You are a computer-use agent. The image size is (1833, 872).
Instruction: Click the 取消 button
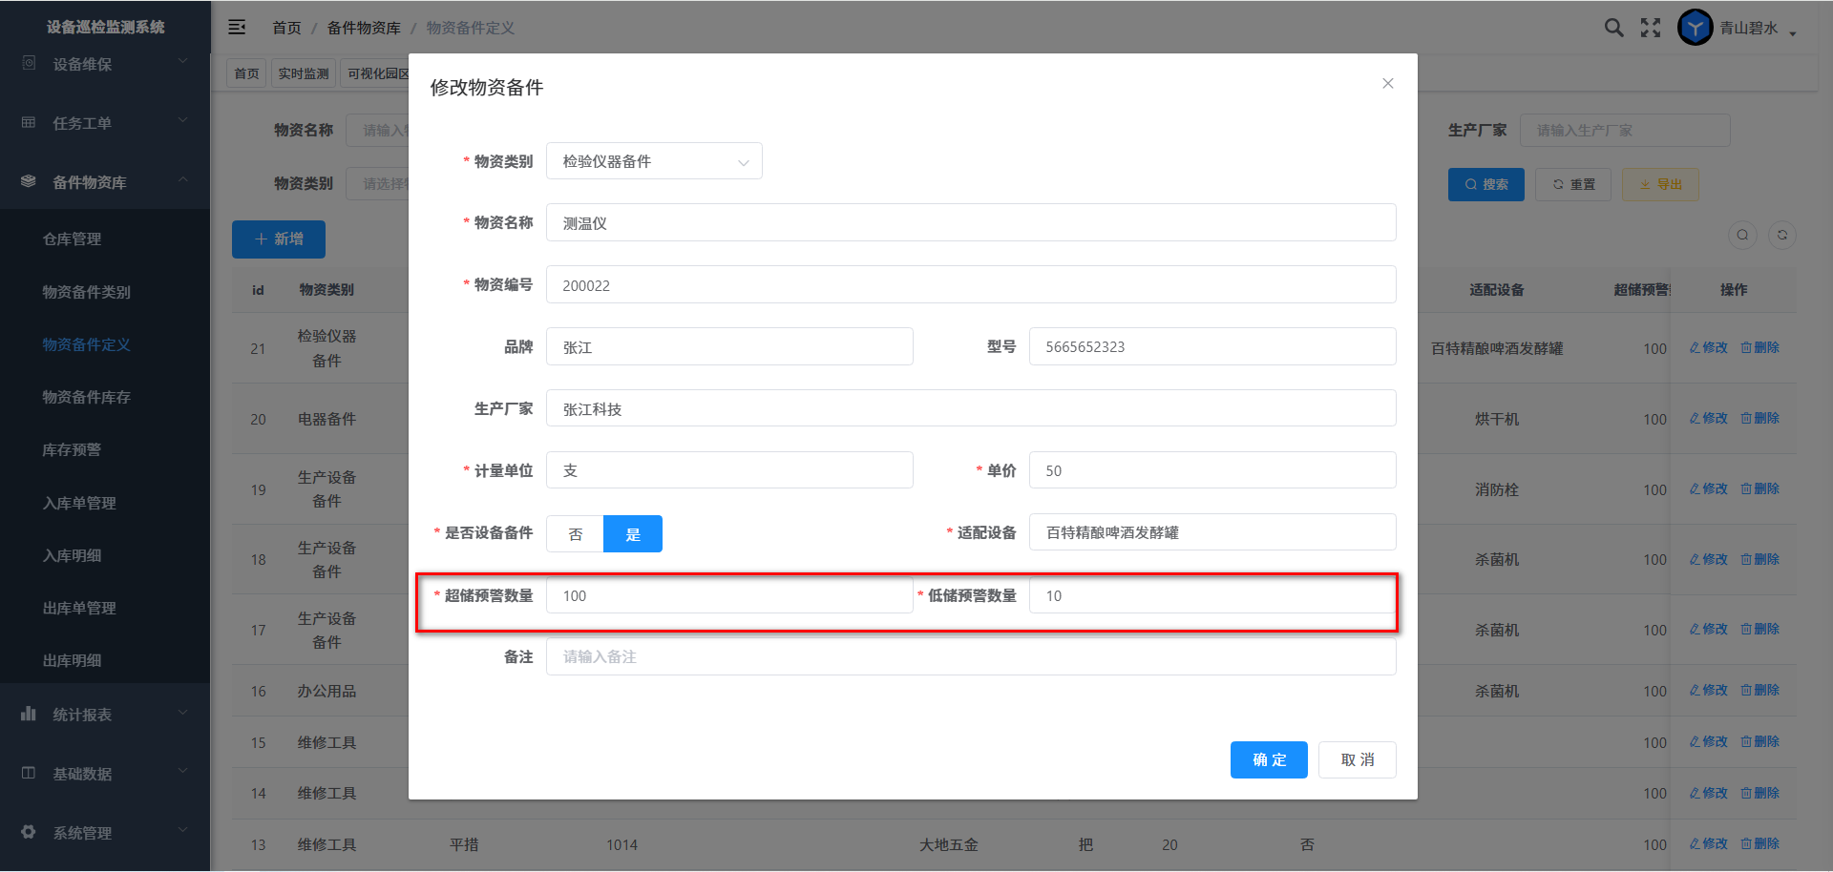point(1357,760)
